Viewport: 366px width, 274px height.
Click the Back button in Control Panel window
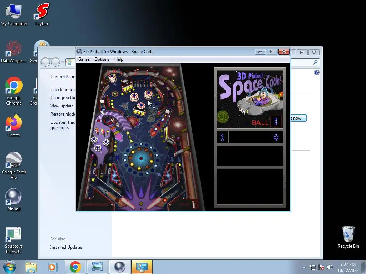tap(45, 62)
